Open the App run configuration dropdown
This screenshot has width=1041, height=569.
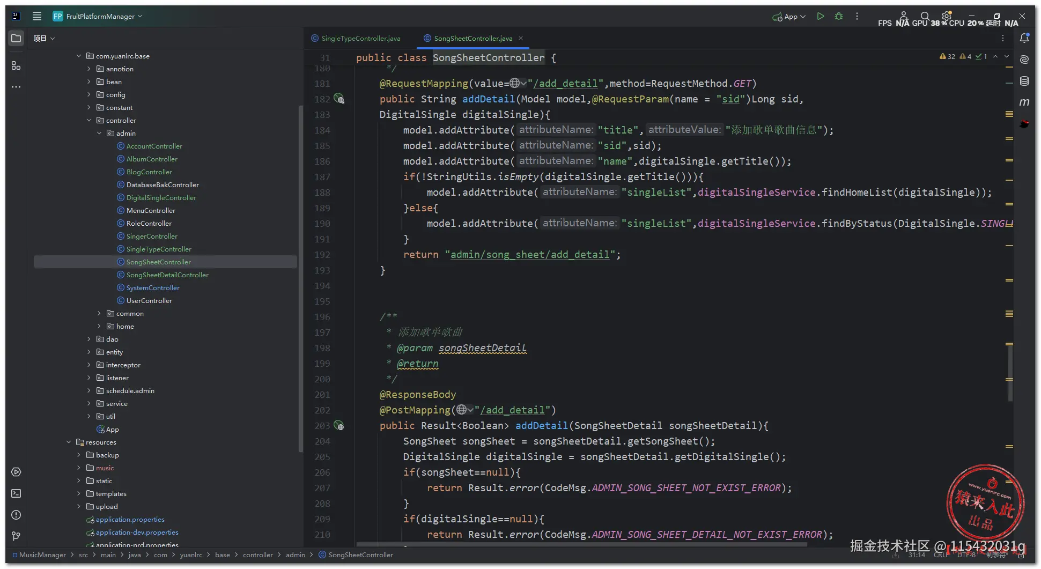pyautogui.click(x=789, y=17)
